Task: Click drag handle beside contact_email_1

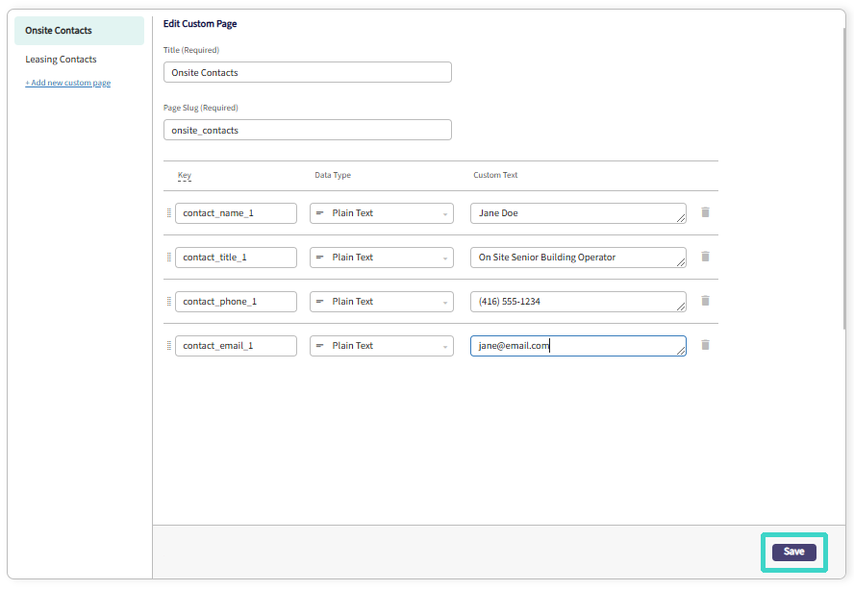Action: (169, 346)
